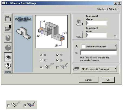Confirm with the OK button
Viewport: 123px width, 110px height.
click(108, 80)
